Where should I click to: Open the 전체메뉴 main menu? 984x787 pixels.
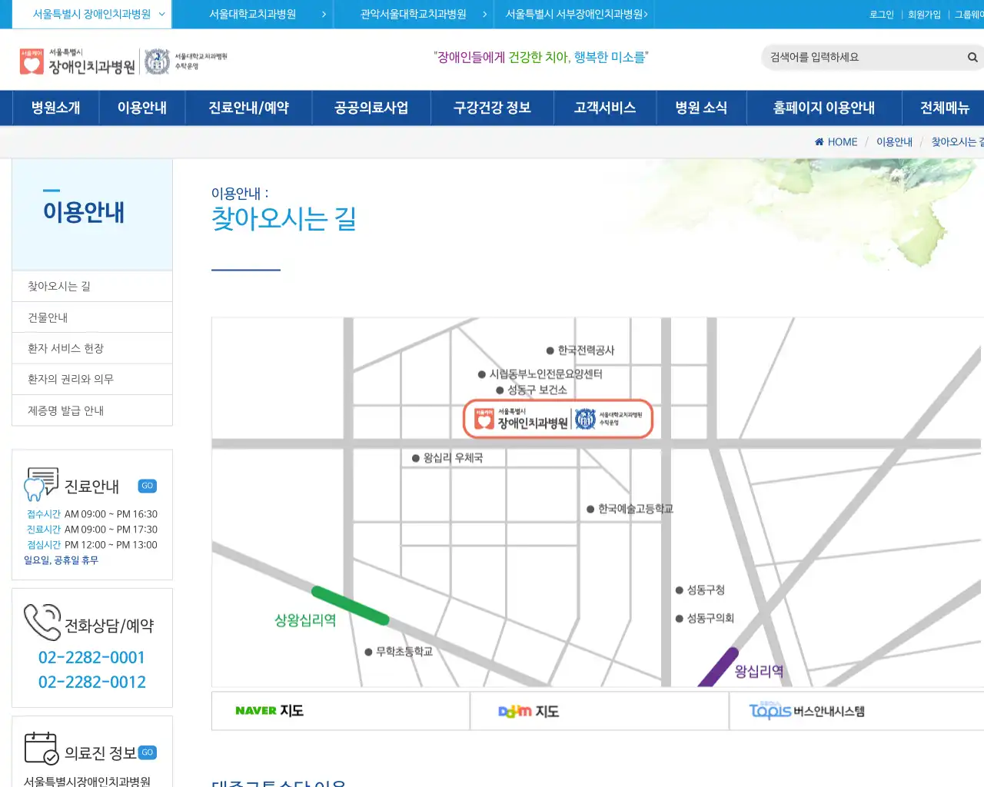tap(944, 108)
